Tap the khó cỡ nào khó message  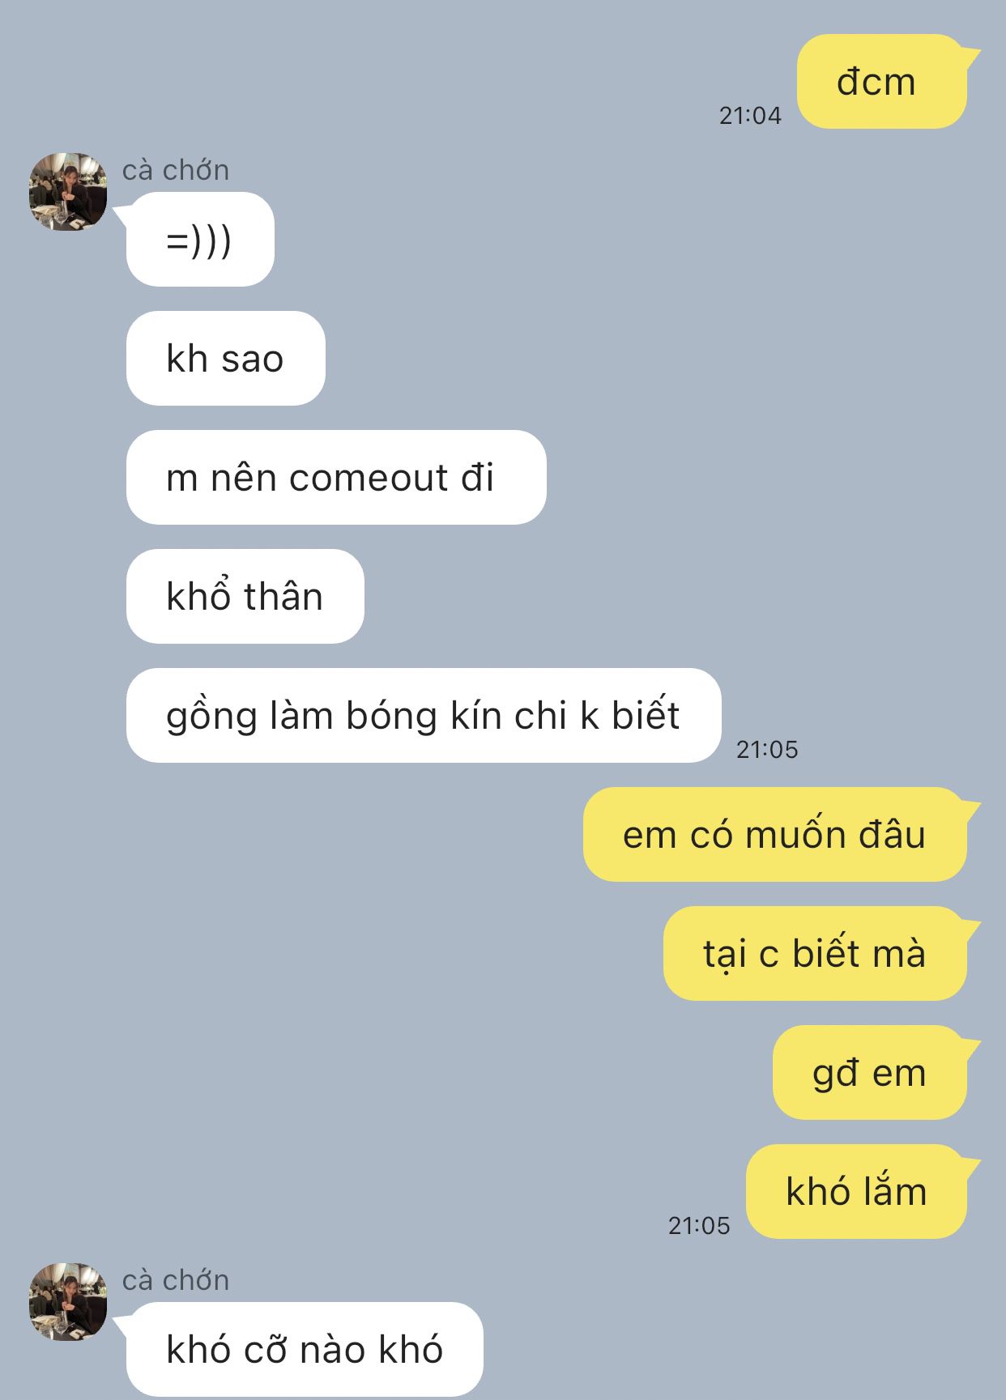tap(305, 1349)
